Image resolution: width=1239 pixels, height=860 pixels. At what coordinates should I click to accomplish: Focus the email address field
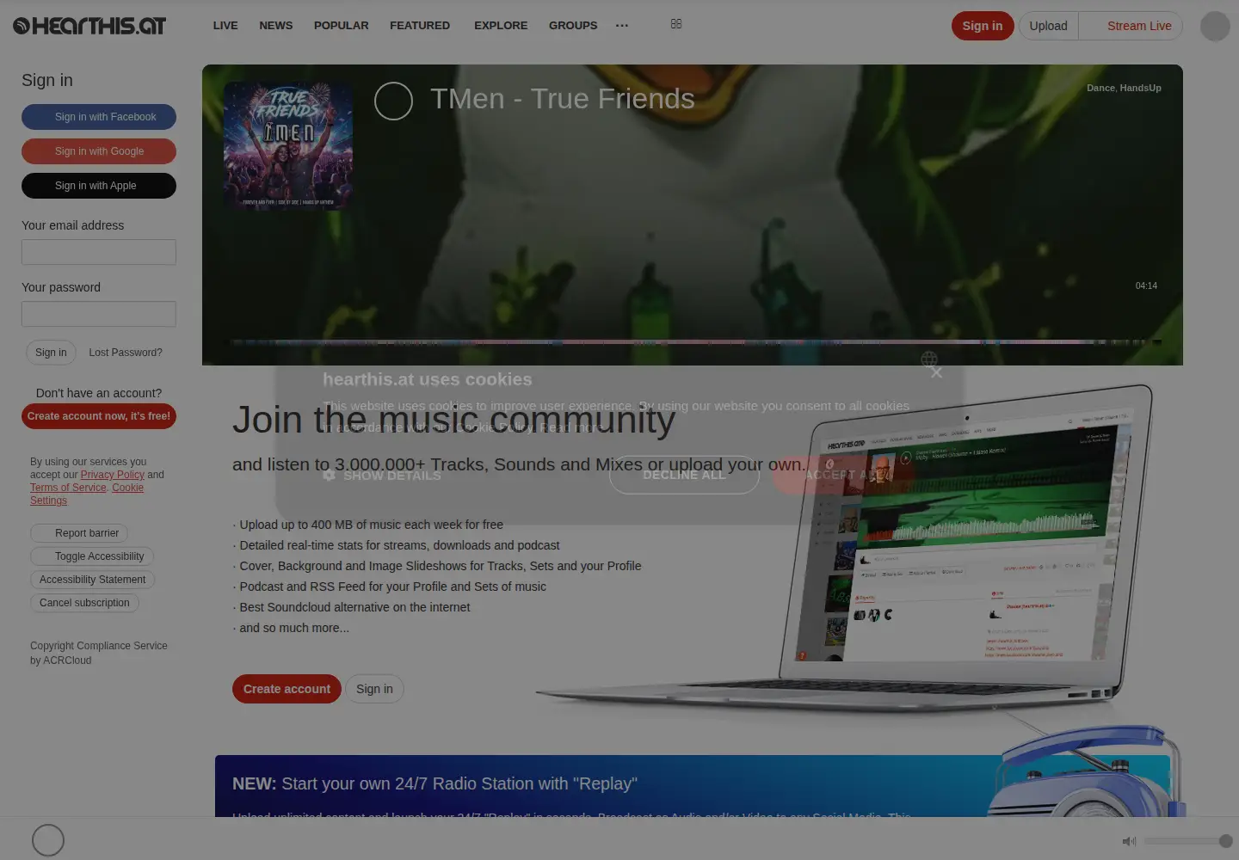coord(99,252)
